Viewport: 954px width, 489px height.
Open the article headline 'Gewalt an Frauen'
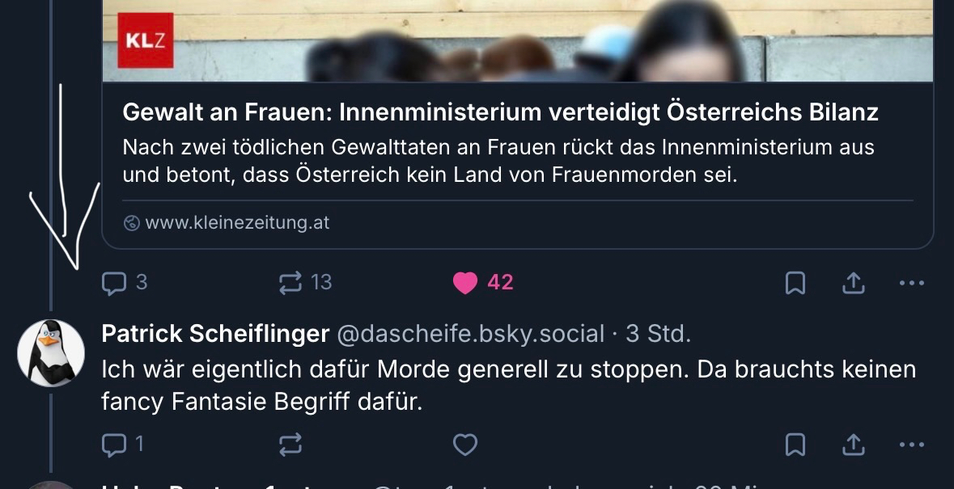500,112
